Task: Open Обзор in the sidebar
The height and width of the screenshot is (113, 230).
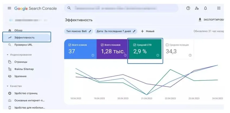Action: click(18, 30)
